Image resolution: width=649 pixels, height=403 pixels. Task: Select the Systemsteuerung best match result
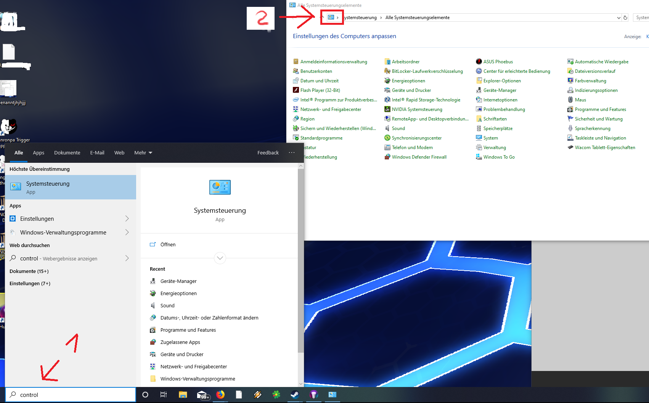(x=71, y=187)
